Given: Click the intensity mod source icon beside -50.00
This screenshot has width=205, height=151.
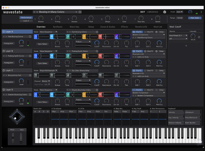Looking at the screenshot, I should click(x=199, y=37).
